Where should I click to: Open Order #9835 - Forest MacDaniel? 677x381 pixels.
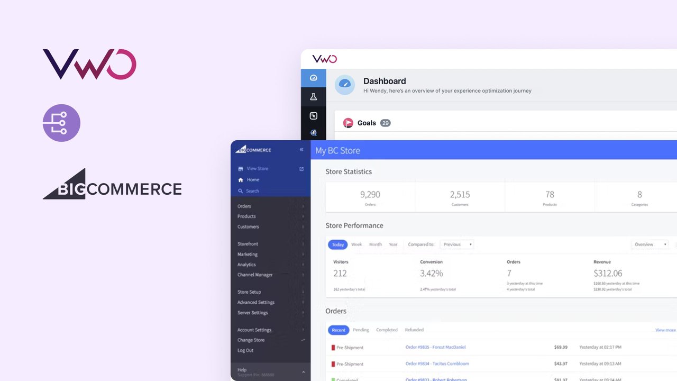pos(436,347)
